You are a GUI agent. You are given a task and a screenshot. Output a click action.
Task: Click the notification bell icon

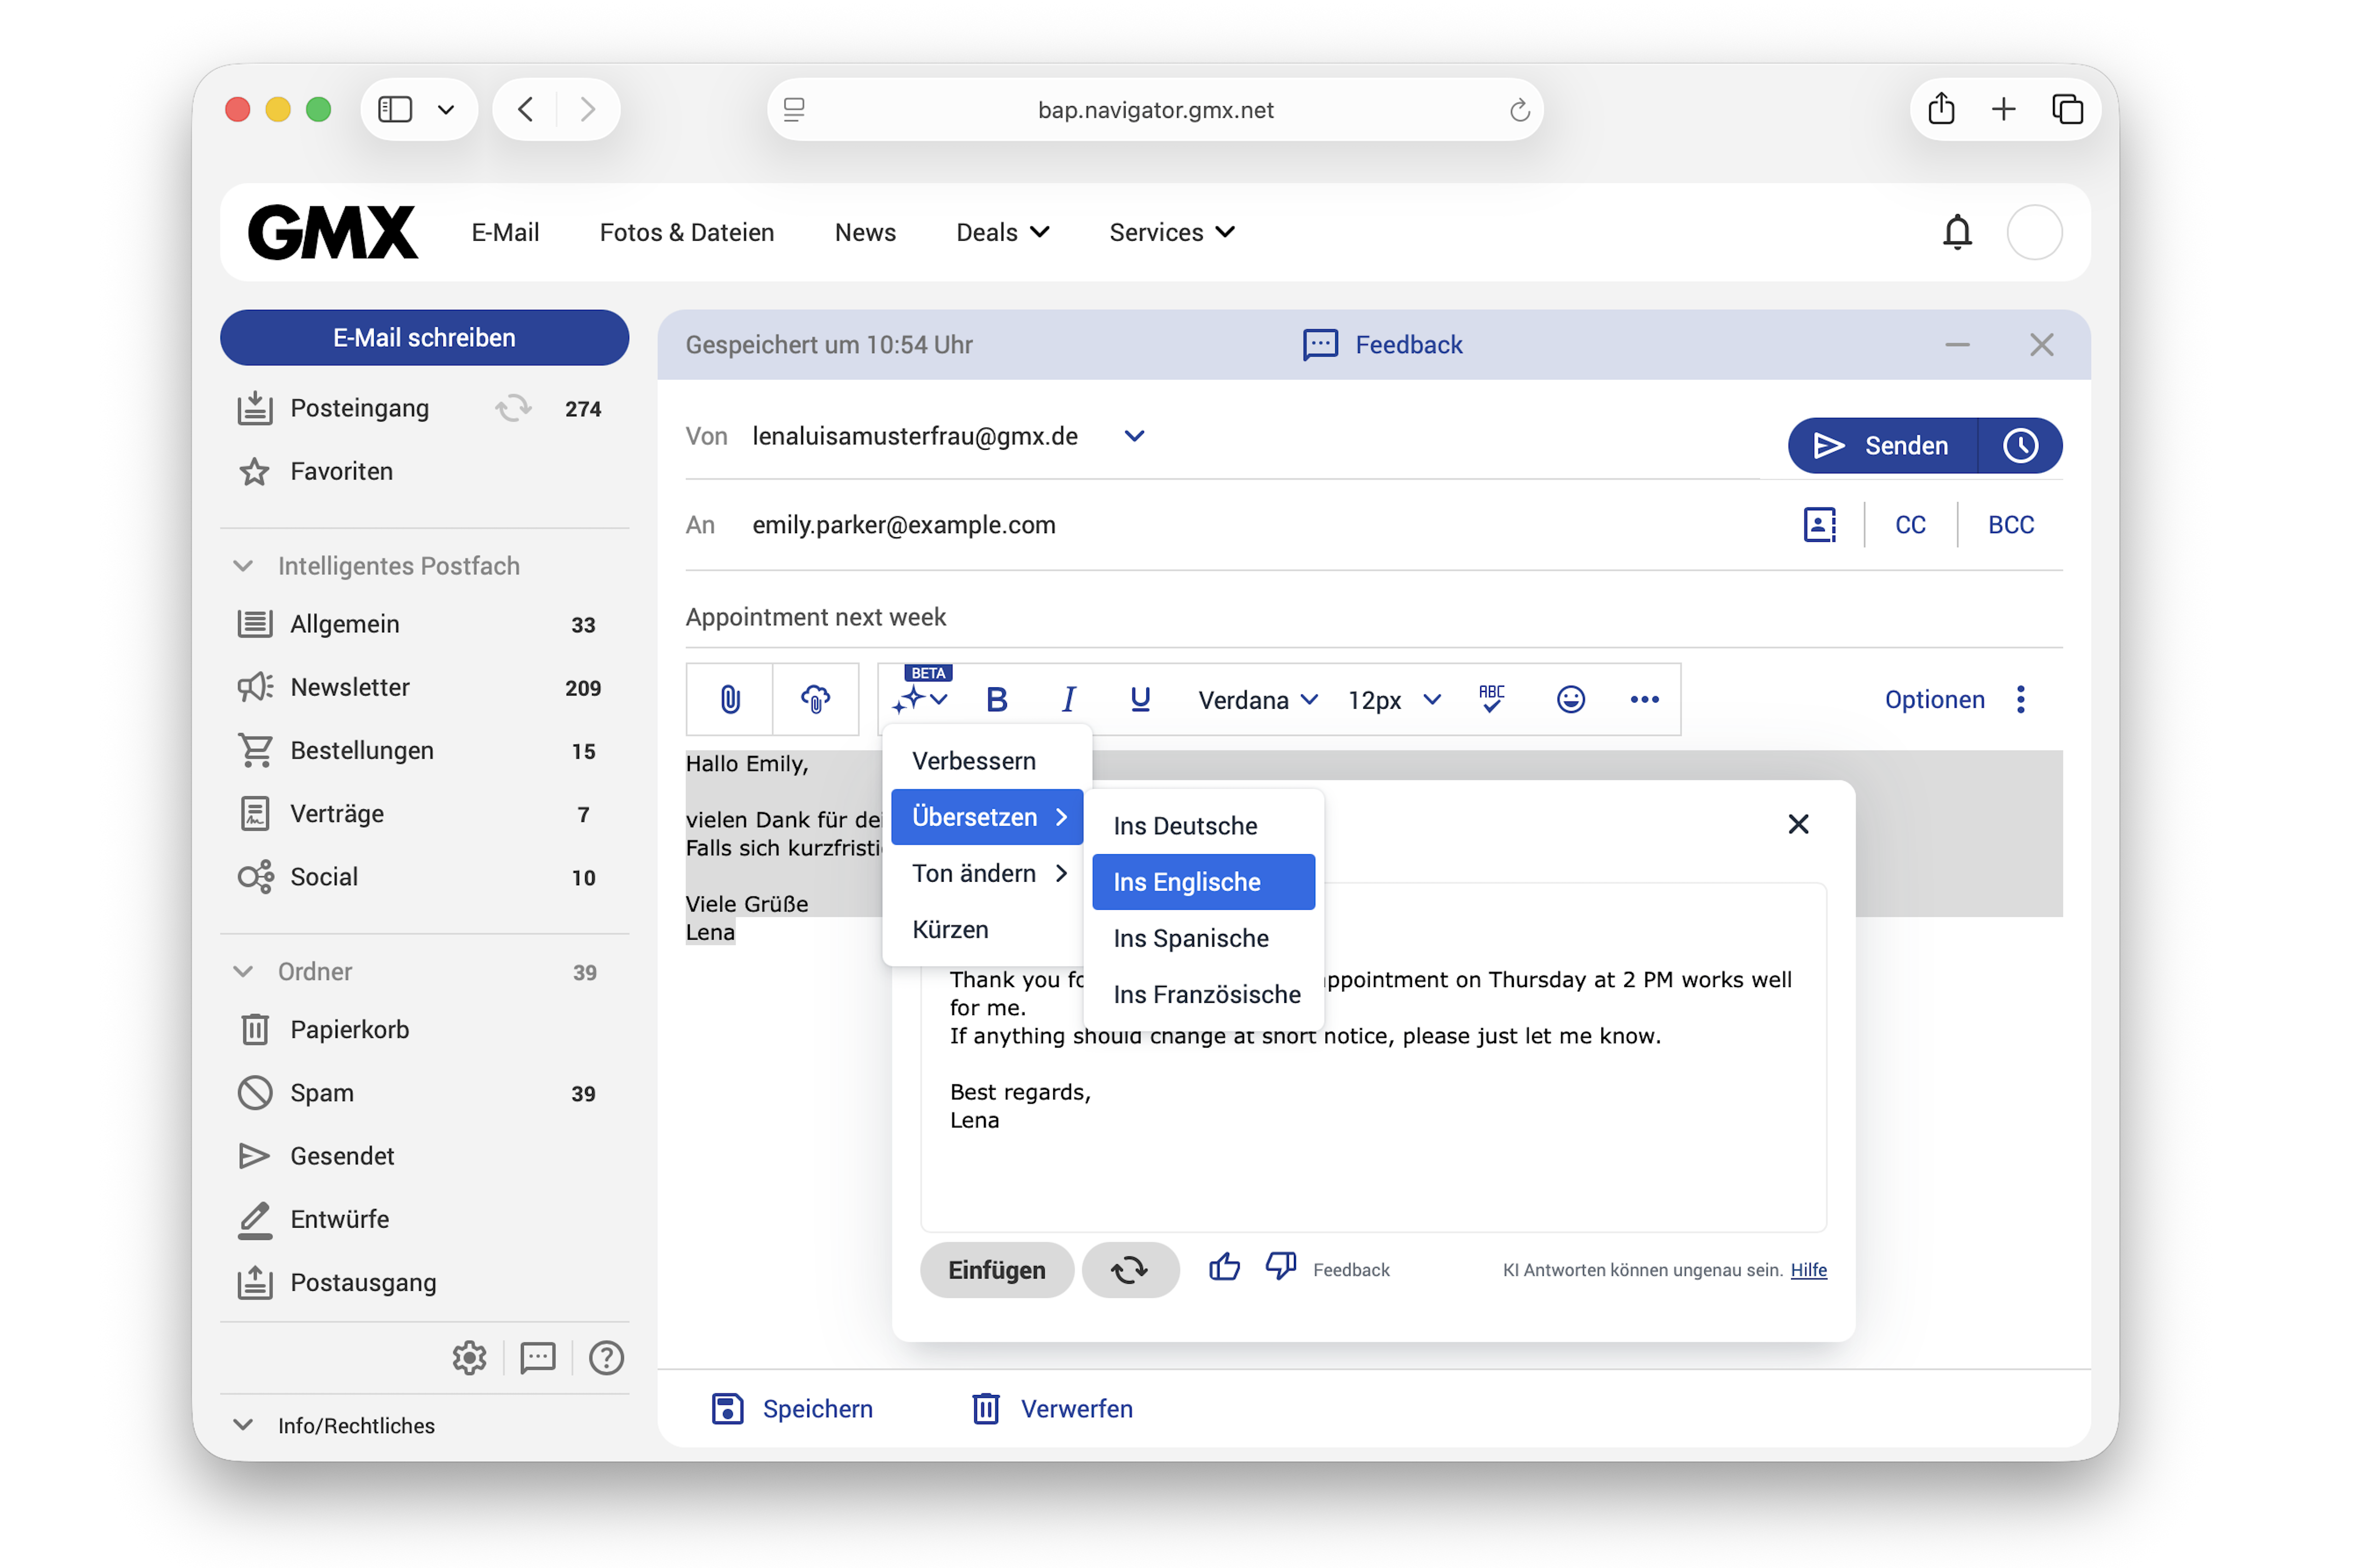1957,232
